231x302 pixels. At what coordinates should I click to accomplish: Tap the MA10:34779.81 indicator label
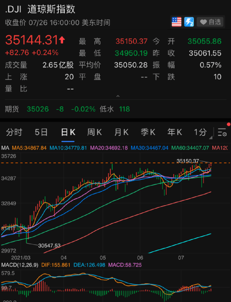click(x=68, y=148)
